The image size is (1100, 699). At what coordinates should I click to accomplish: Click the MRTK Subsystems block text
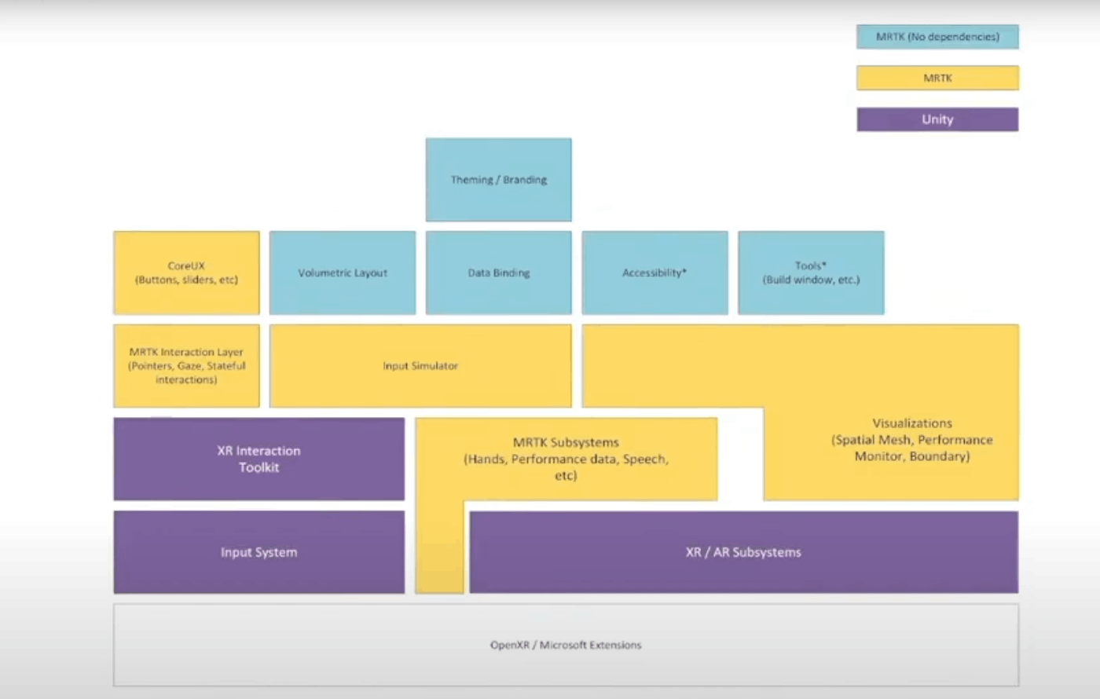pos(566,459)
